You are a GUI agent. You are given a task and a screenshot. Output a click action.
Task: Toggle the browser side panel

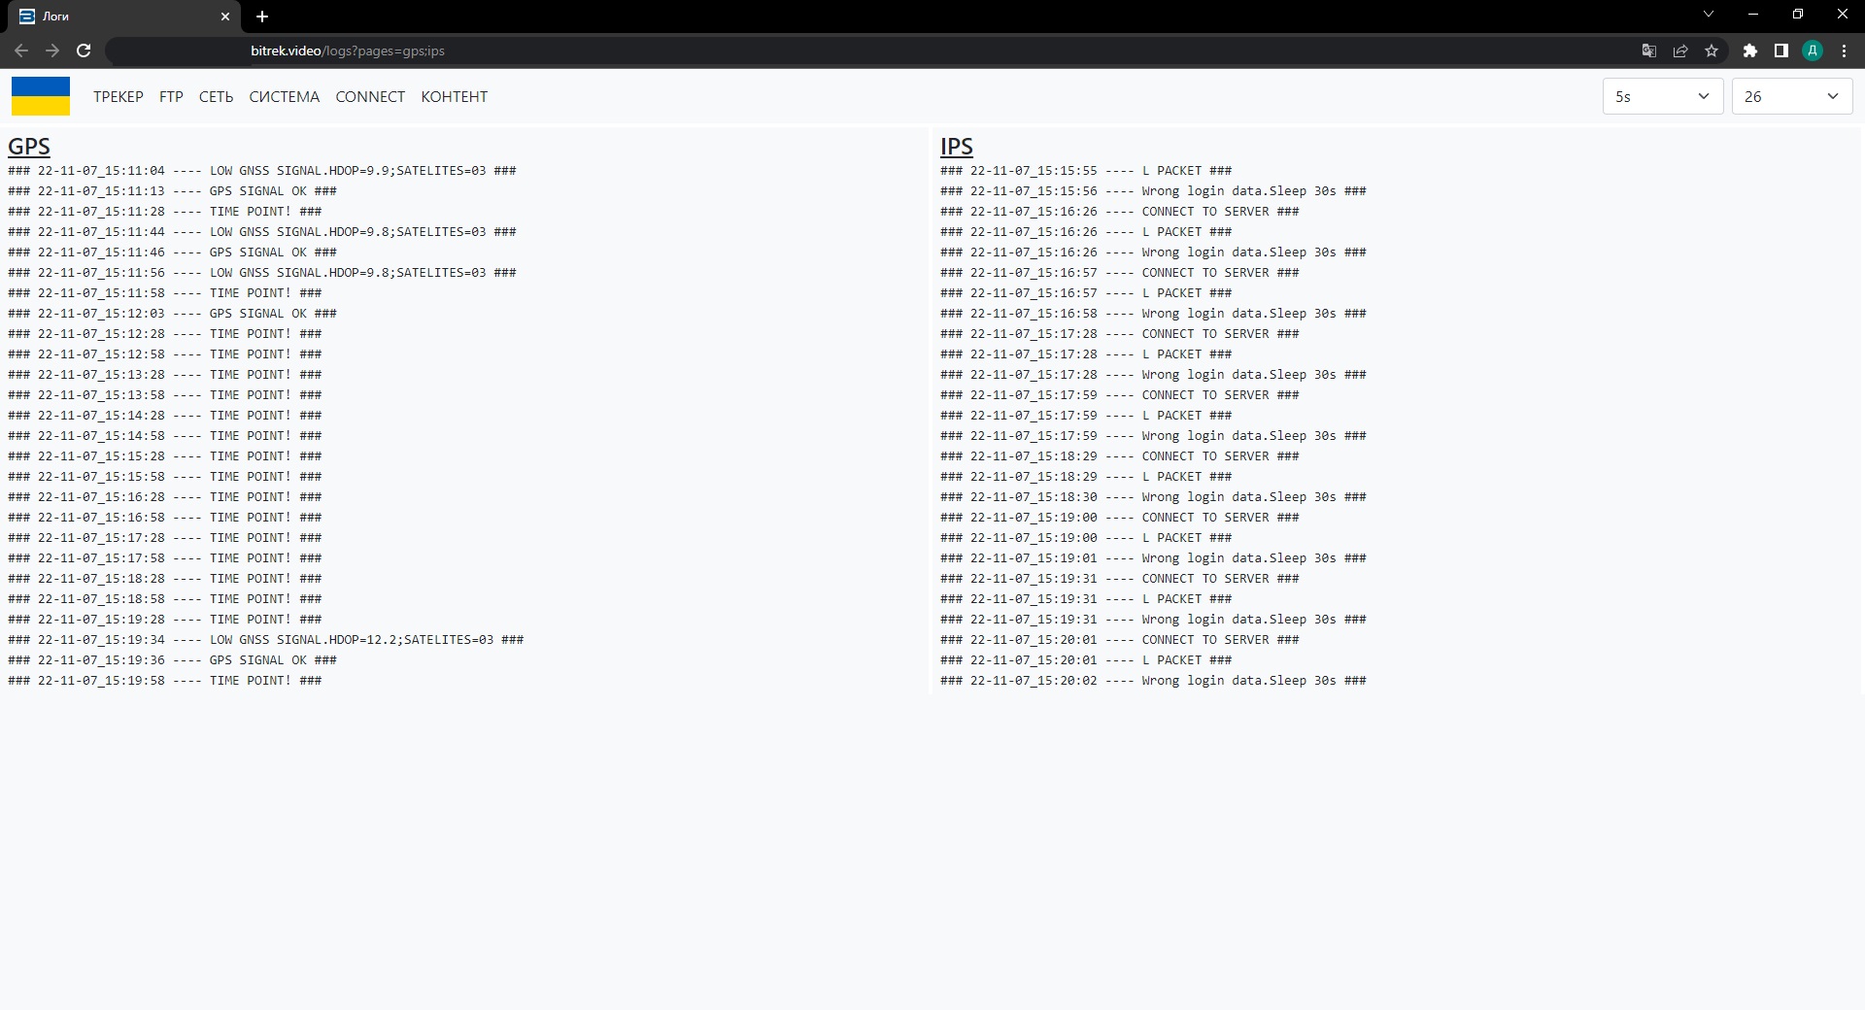(x=1780, y=50)
